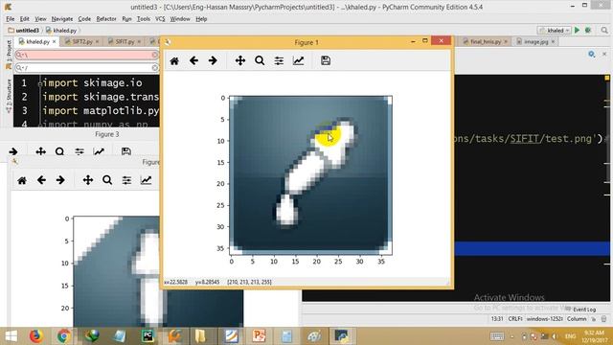The image size is (613, 345).
Task: Open Chrome from the taskbar
Action: click(x=64, y=336)
